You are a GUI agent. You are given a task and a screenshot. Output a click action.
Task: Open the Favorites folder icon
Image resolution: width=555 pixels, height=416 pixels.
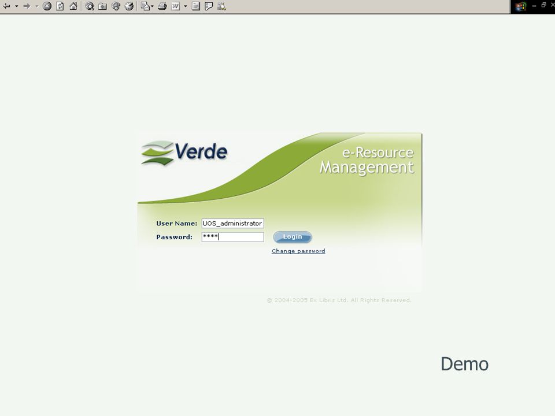[x=103, y=6]
